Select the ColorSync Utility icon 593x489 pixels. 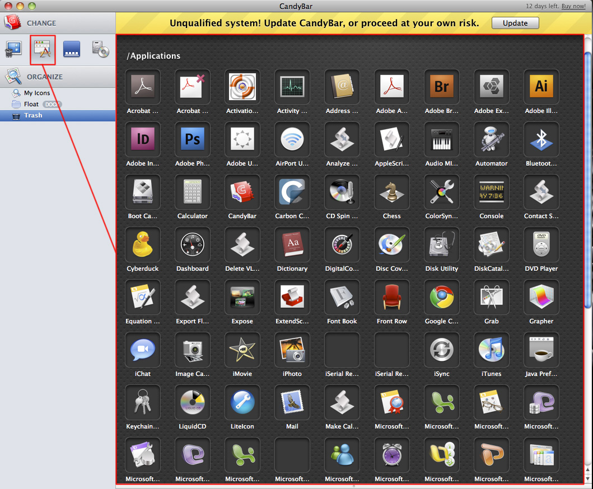(x=441, y=191)
